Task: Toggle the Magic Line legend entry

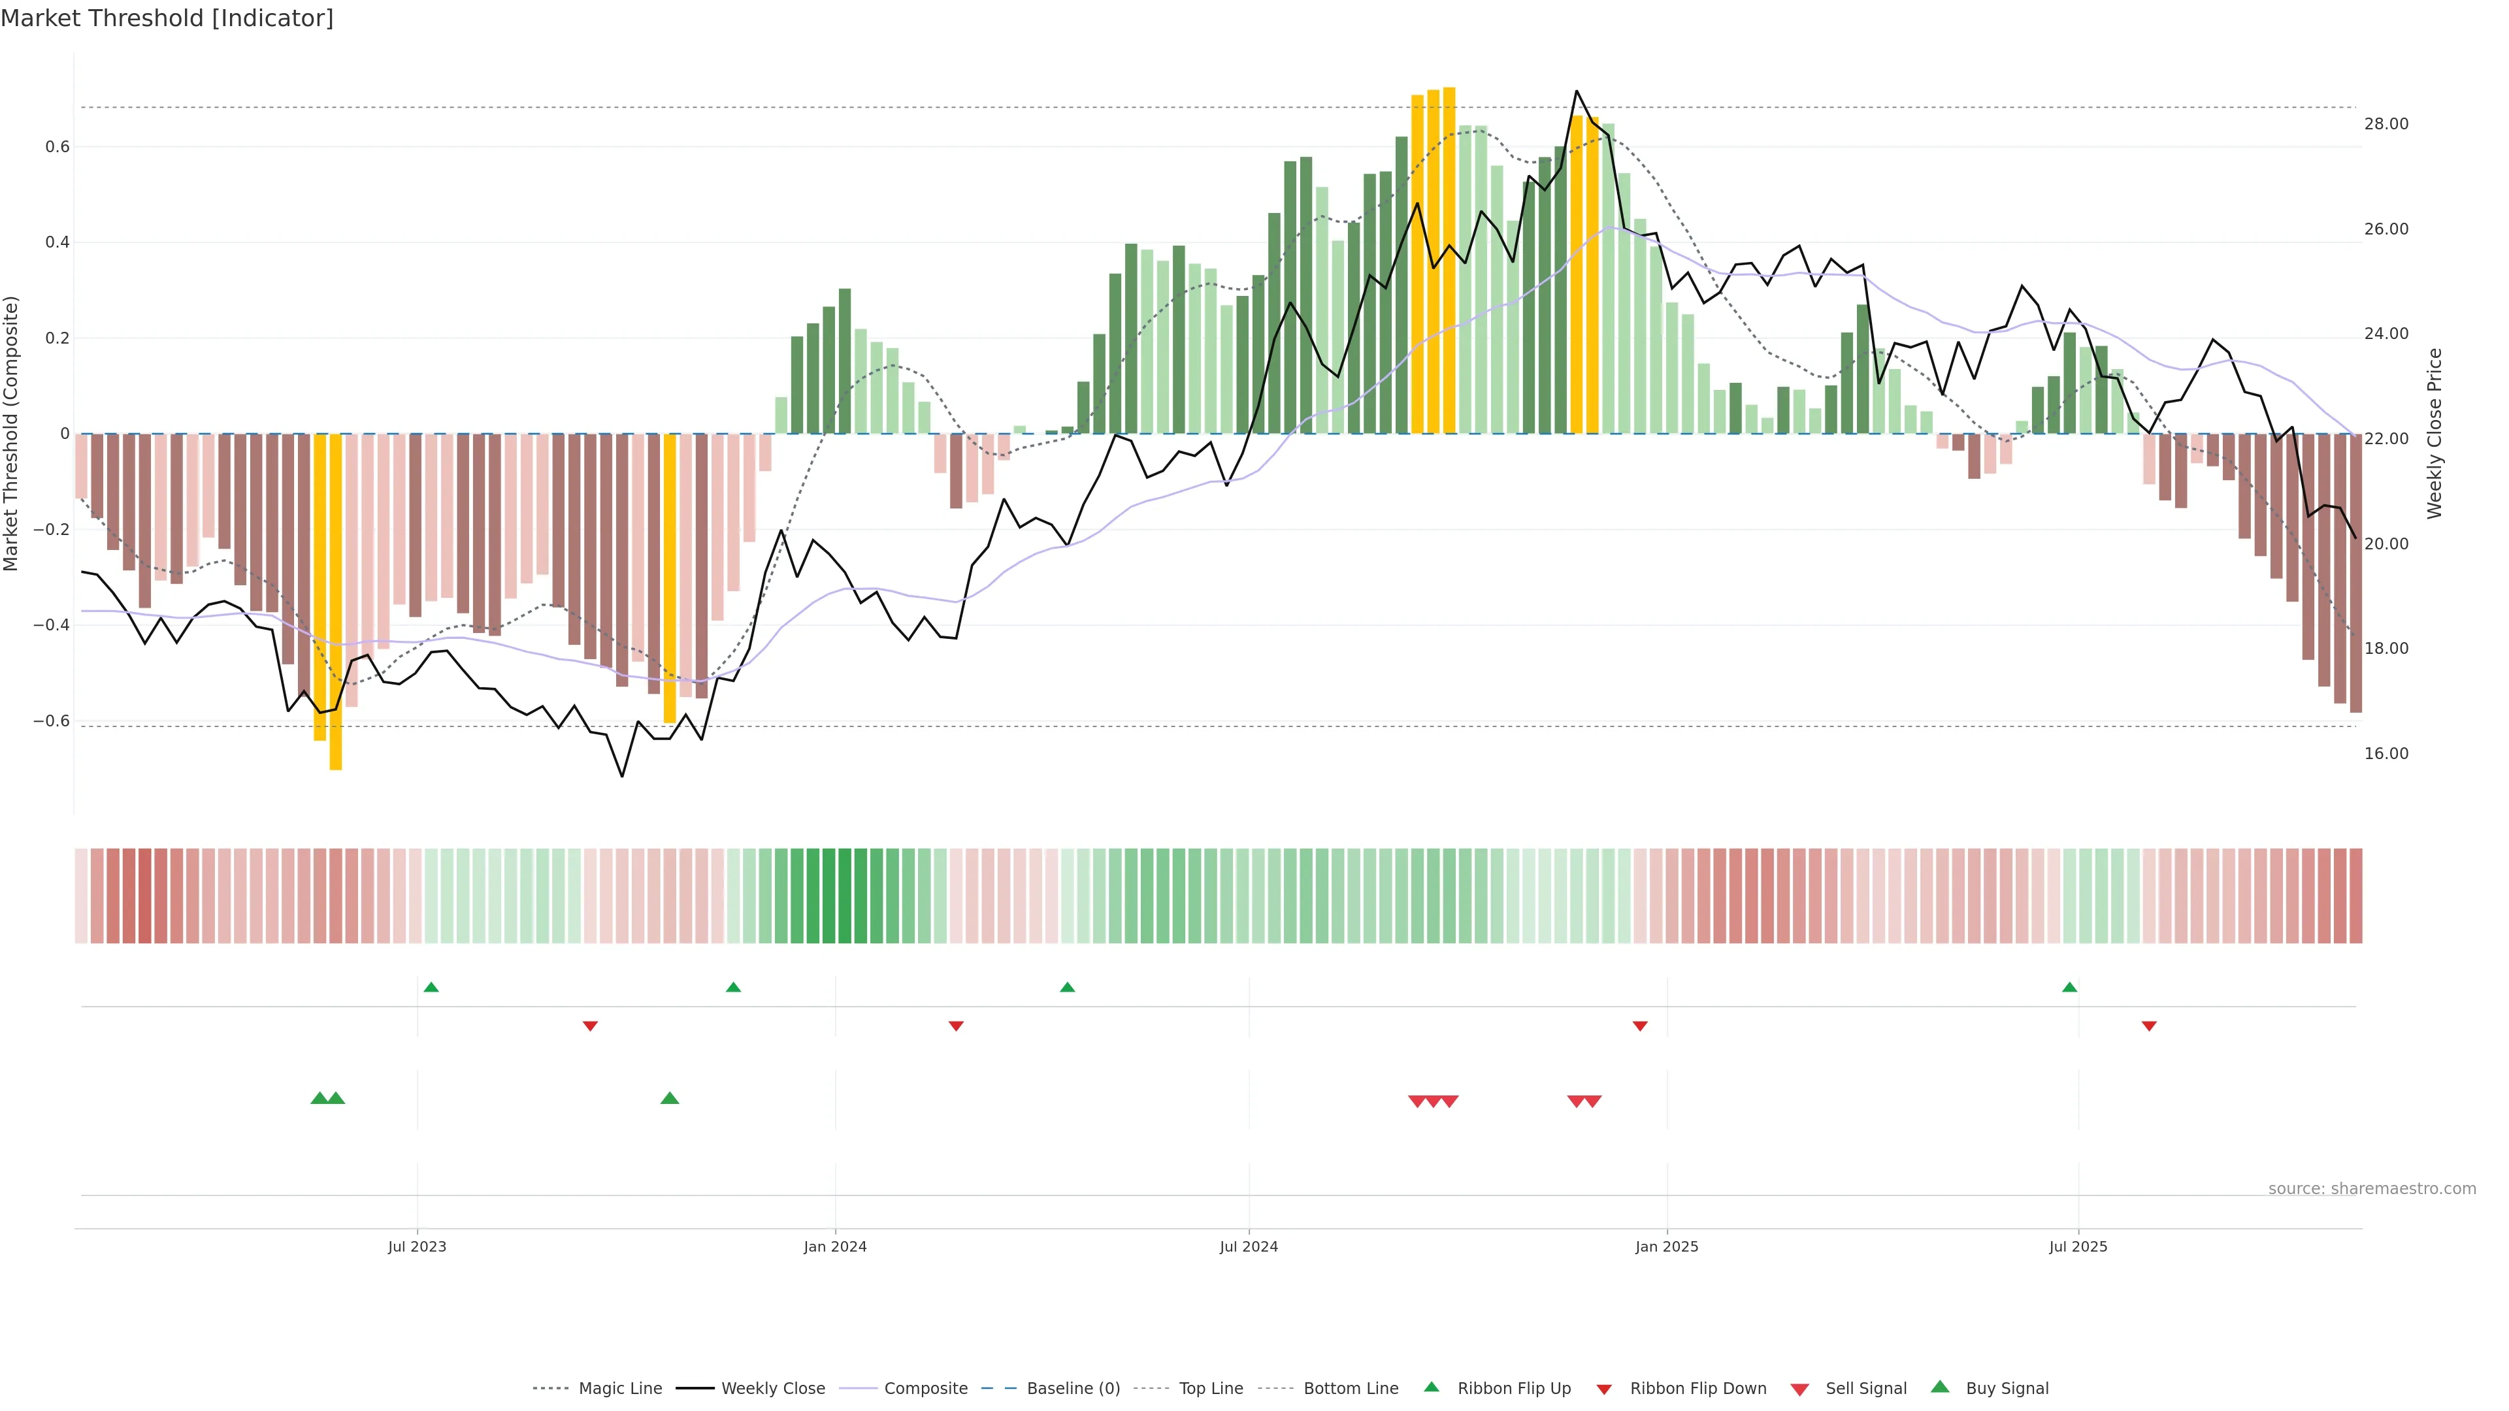Action: point(619,1389)
